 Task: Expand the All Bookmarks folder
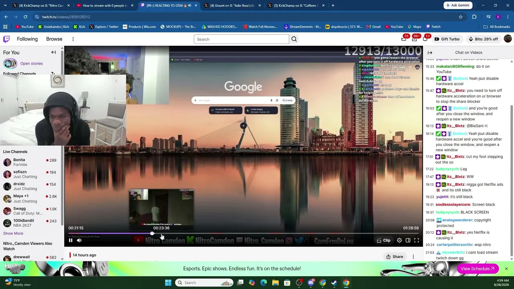tap(497, 26)
